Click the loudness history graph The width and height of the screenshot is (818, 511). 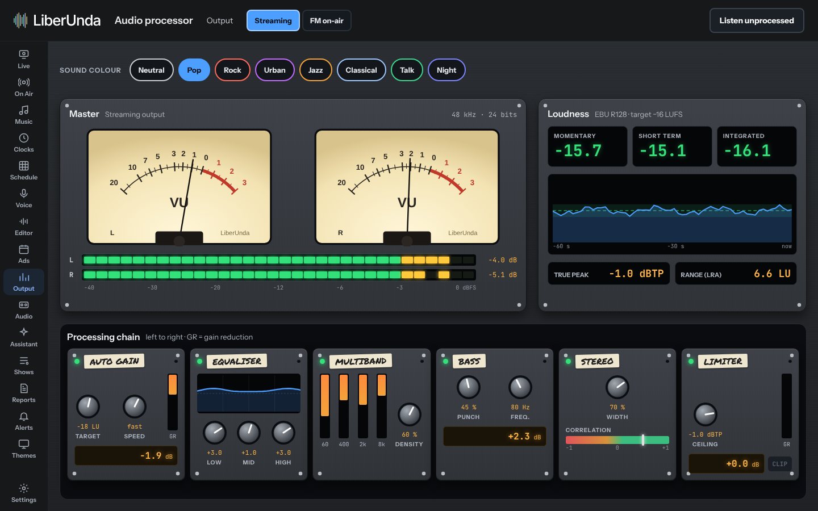pyautogui.click(x=672, y=214)
